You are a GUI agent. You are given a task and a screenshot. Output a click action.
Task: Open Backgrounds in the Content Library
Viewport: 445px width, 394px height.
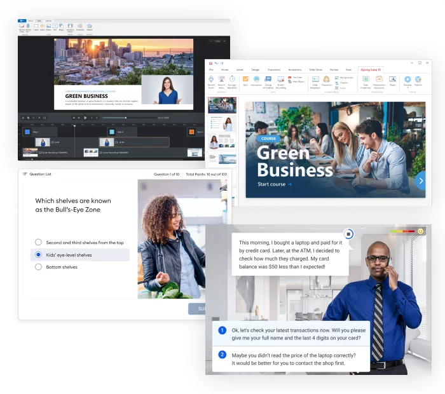[344, 78]
